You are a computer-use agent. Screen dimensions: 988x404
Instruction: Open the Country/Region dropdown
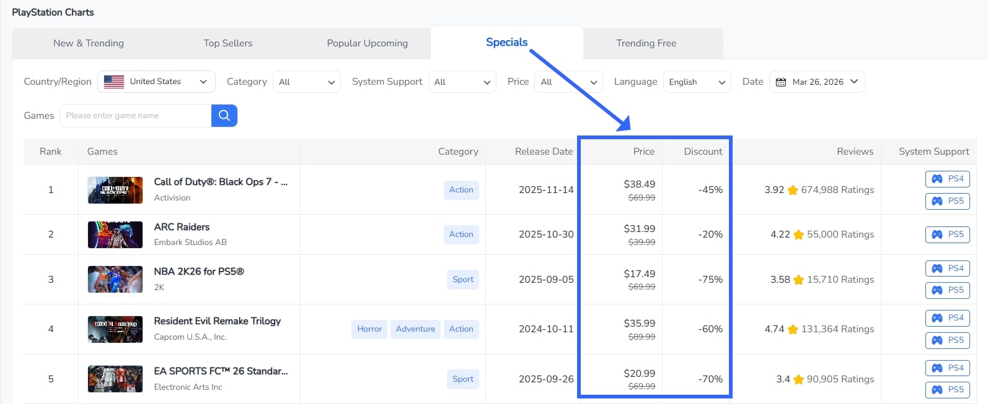(156, 82)
